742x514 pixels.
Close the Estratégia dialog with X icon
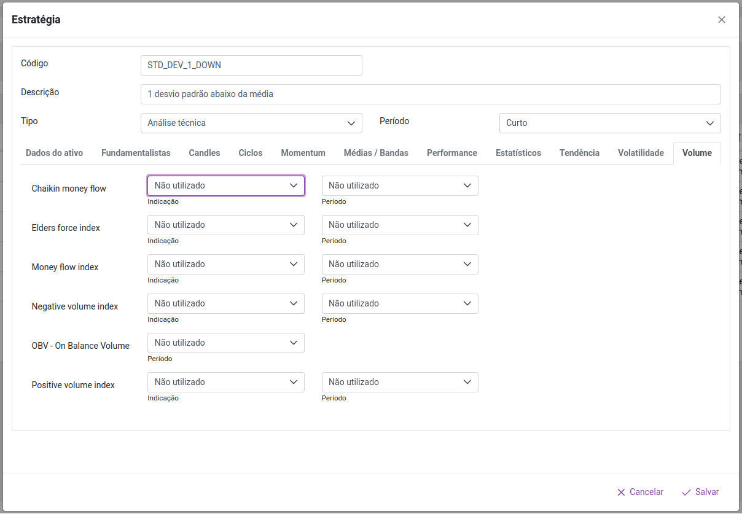click(721, 20)
